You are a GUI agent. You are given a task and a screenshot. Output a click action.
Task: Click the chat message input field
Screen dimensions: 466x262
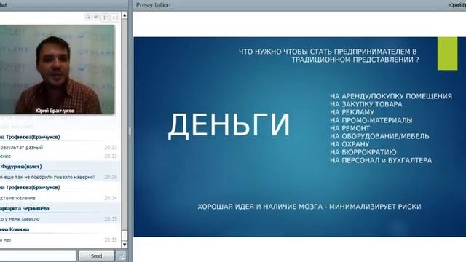tap(37, 255)
